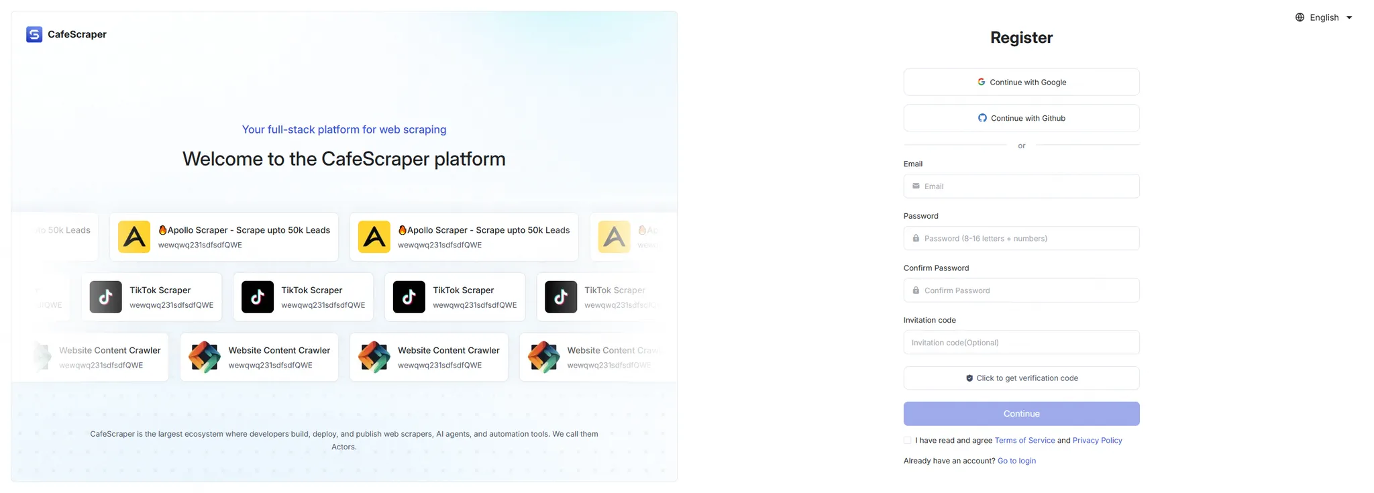
Task: Focus the Confirm Password field
Action: (1021, 290)
